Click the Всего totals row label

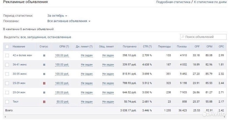9,110
